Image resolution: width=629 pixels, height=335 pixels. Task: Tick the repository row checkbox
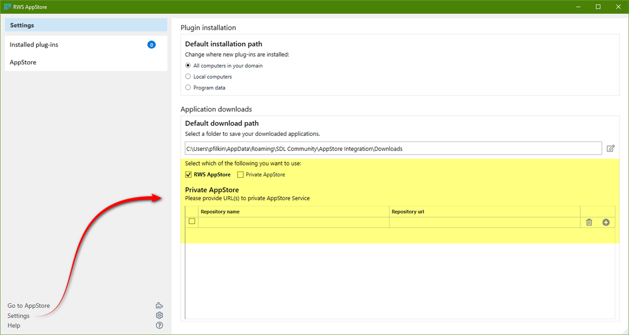pyautogui.click(x=192, y=222)
